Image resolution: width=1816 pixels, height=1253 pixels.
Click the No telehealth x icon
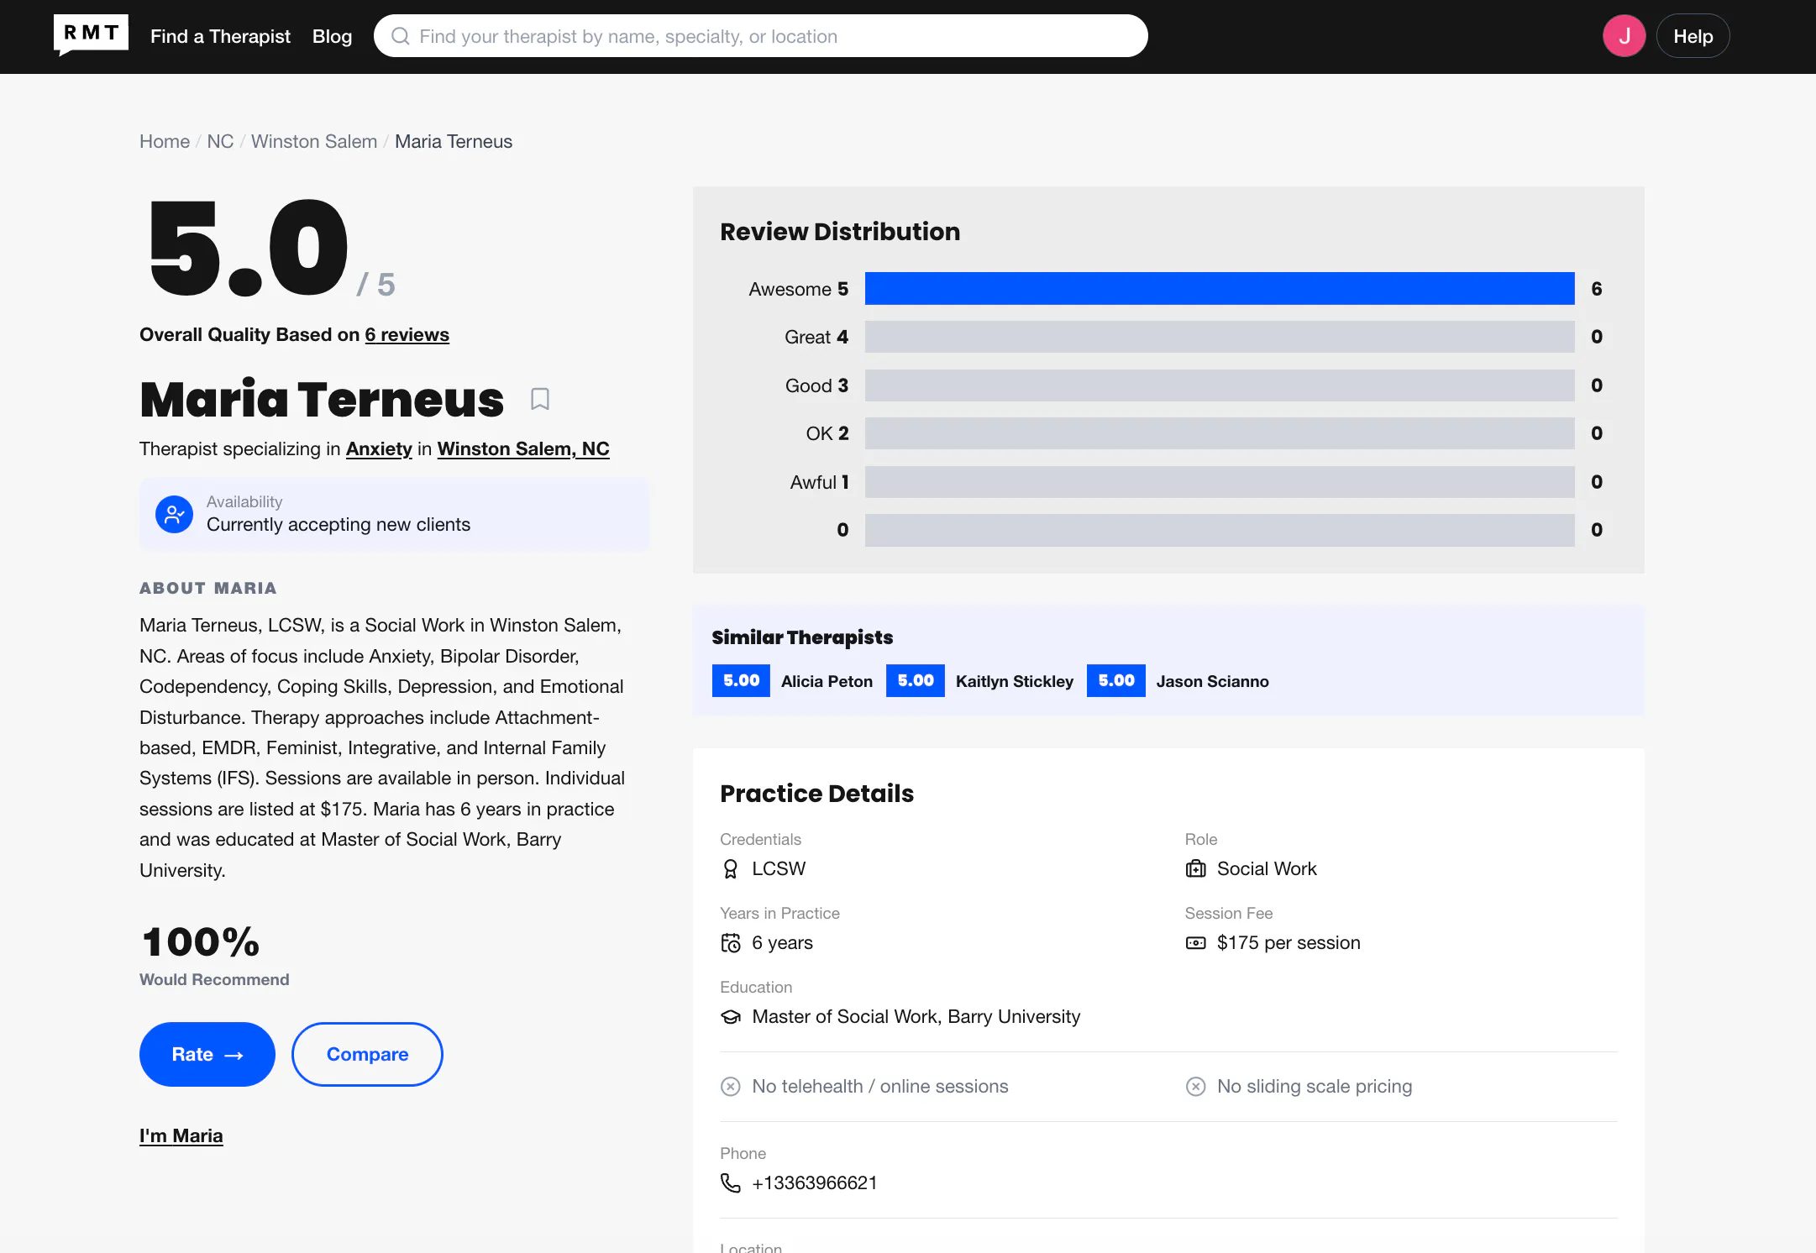pos(731,1086)
